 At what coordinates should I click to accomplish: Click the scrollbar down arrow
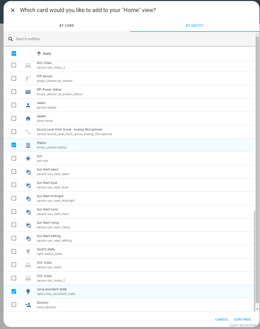257,309
